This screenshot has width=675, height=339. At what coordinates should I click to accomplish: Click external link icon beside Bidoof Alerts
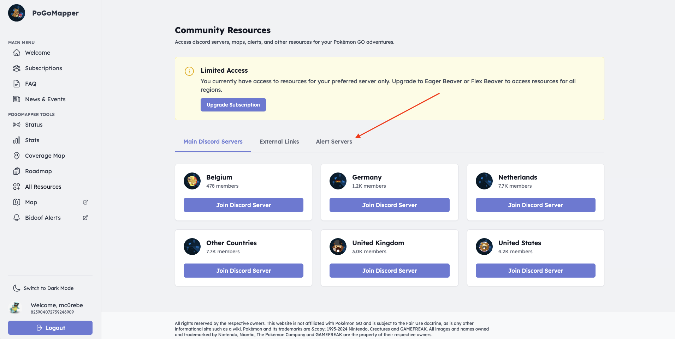pyautogui.click(x=85, y=218)
